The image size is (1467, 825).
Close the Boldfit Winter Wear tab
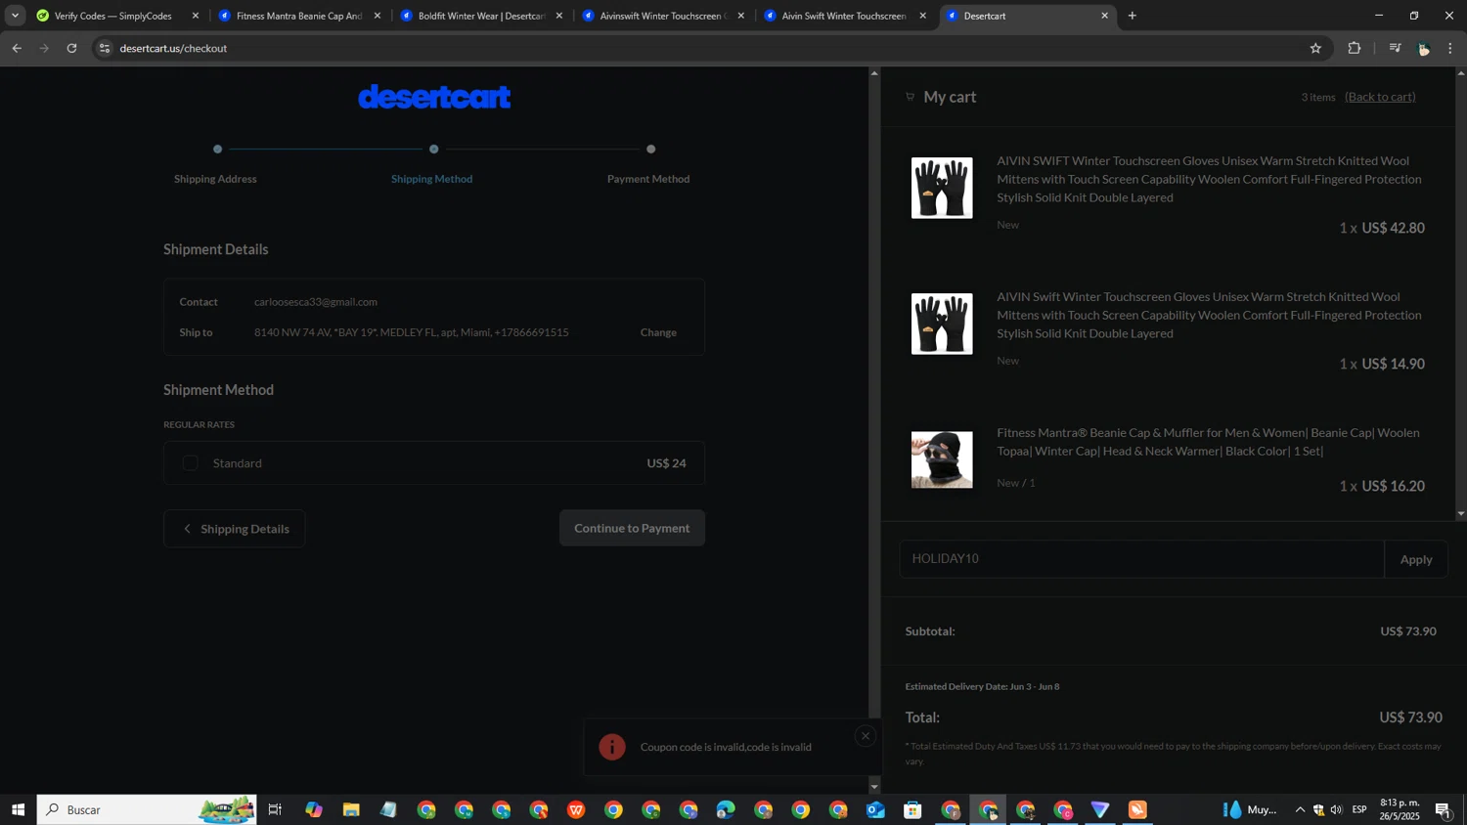pos(559,16)
